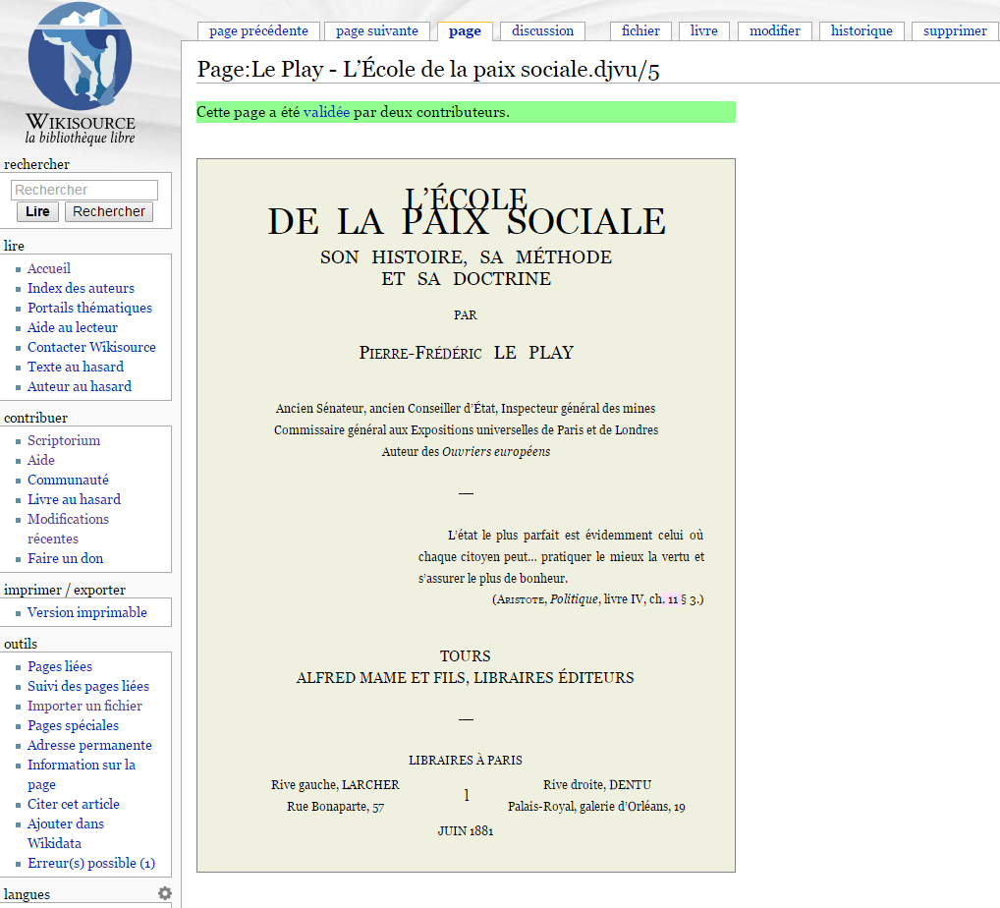Click the Wikisource logo

click(81, 74)
